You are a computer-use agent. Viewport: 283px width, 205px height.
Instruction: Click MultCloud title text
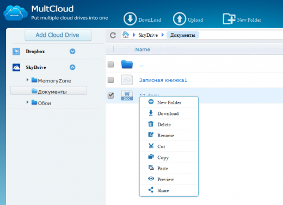(52, 9)
